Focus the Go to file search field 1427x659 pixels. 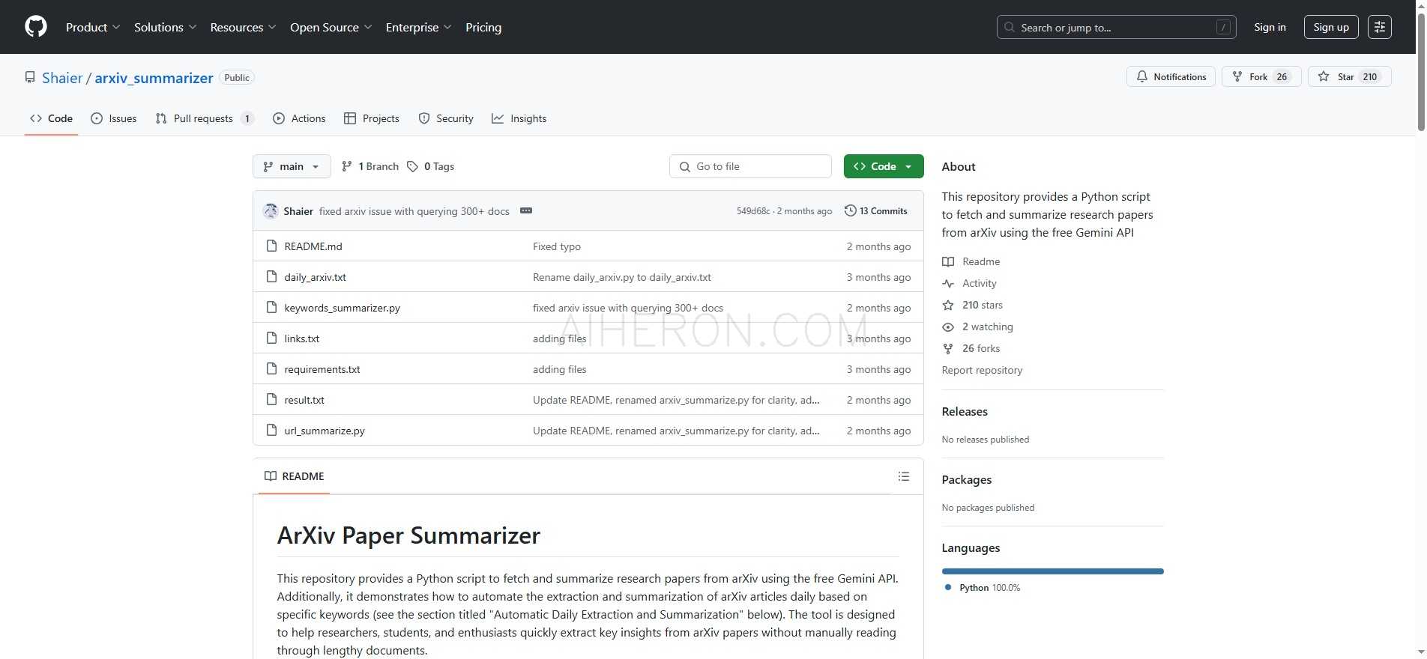click(750, 166)
